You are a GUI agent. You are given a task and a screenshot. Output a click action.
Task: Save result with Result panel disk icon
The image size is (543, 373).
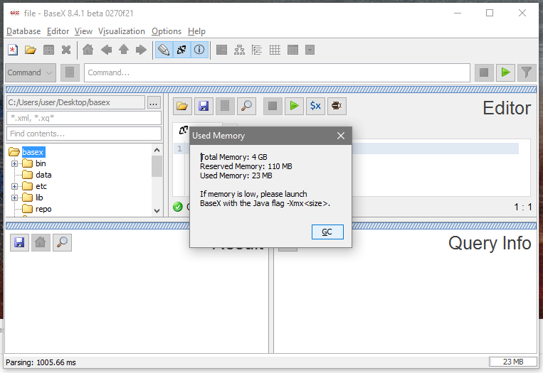click(x=19, y=243)
